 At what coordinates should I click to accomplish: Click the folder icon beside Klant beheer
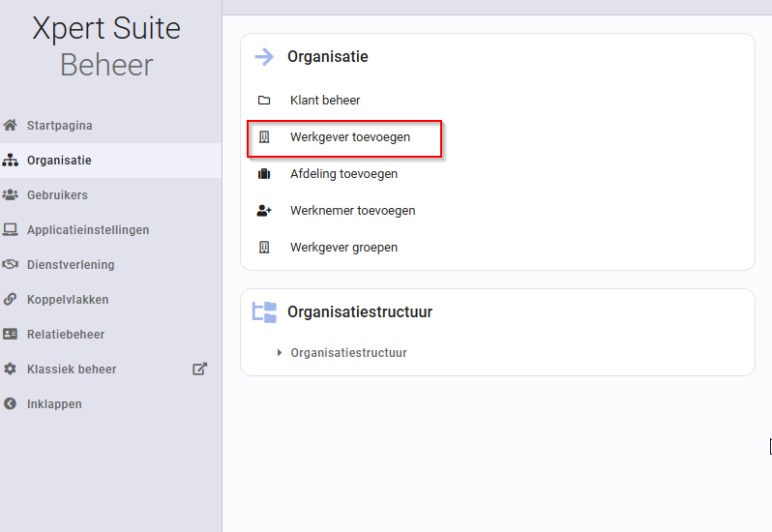tap(264, 101)
